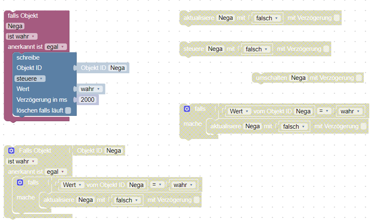Open egal dropdown in disabled Falls Objekt block
The width and height of the screenshot is (373, 223).
pos(56,172)
